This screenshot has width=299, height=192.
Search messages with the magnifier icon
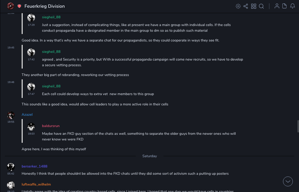tap(261, 6)
